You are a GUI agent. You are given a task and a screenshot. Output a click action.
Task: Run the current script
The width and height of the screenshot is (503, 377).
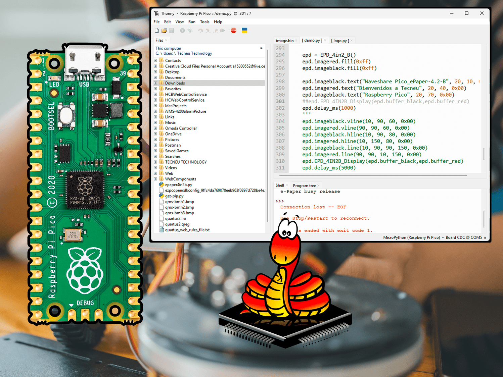tap(182, 31)
